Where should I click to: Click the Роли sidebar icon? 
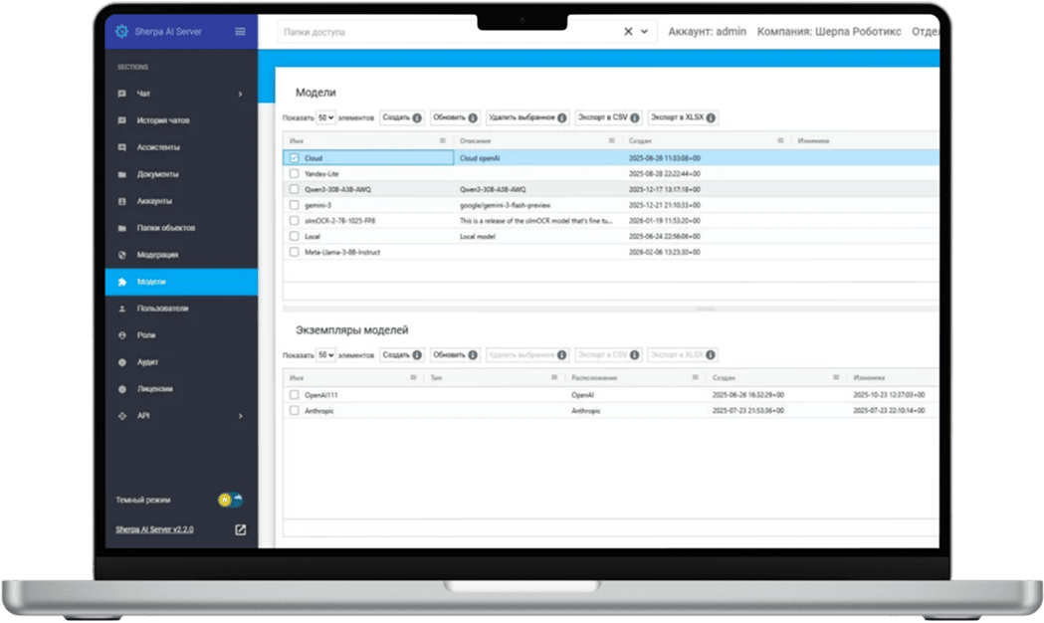point(121,335)
